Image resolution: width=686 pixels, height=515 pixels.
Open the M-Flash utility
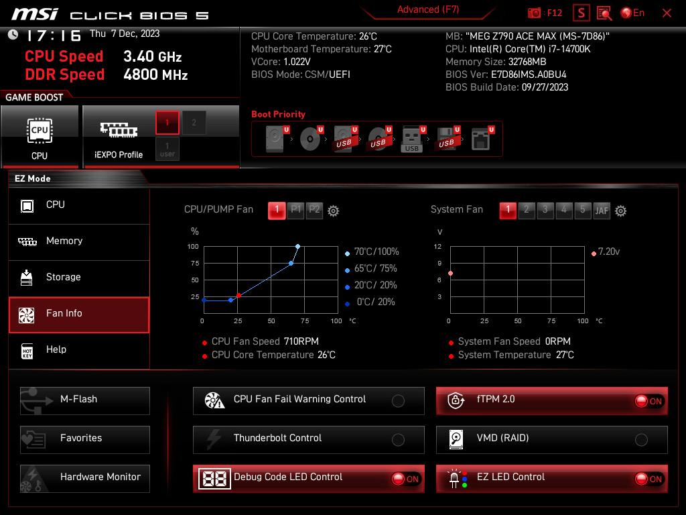click(85, 400)
